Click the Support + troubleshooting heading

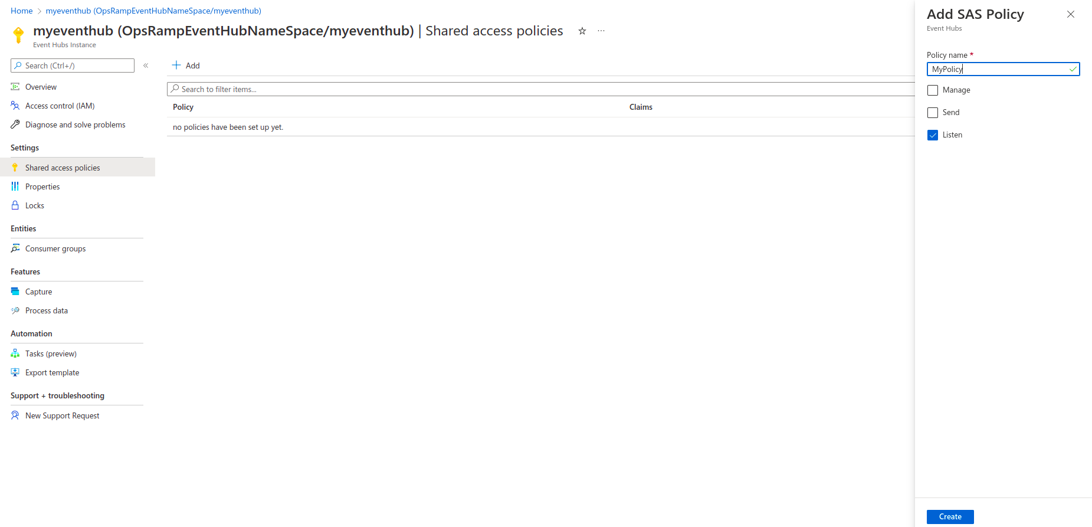click(x=57, y=395)
